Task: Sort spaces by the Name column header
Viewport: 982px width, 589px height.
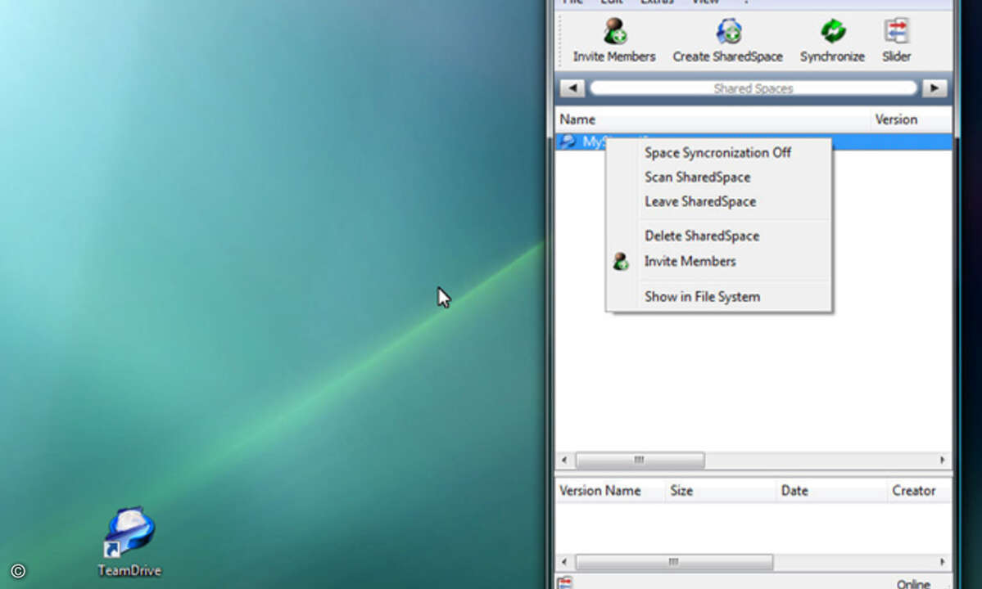Action: tap(712, 119)
